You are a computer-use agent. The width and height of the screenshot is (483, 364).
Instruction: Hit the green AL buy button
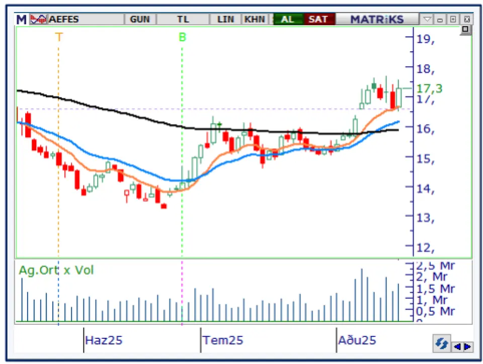click(288, 20)
